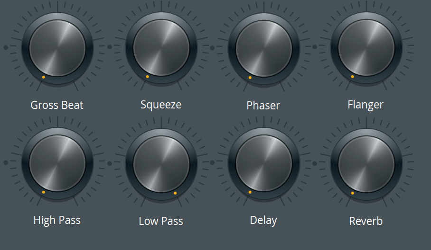Enable the dot left of Phaser knob

pos(212,48)
